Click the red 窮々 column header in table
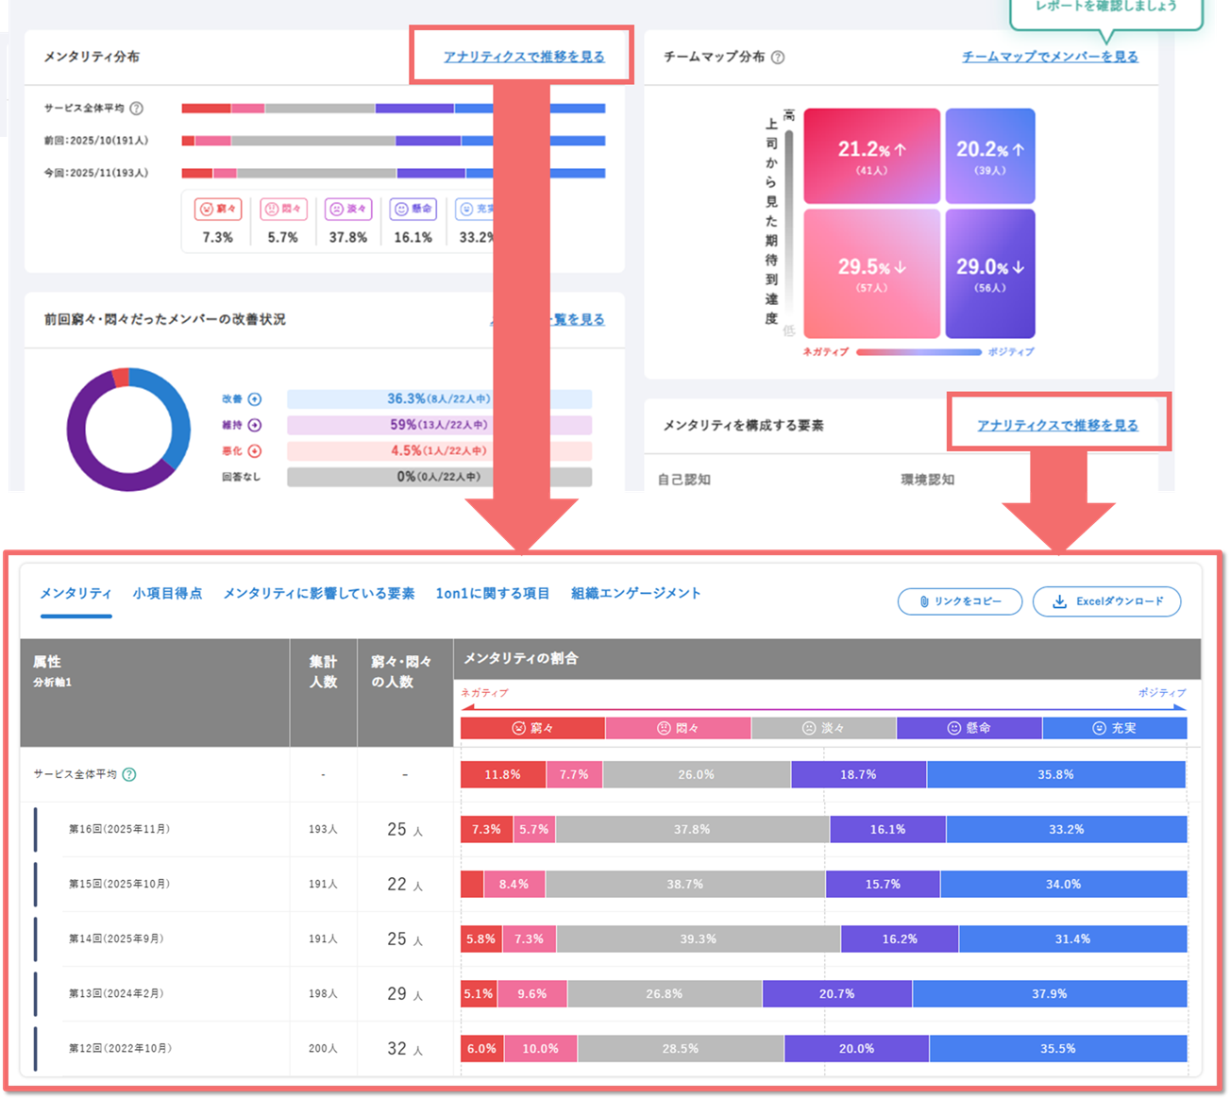 coord(532,728)
